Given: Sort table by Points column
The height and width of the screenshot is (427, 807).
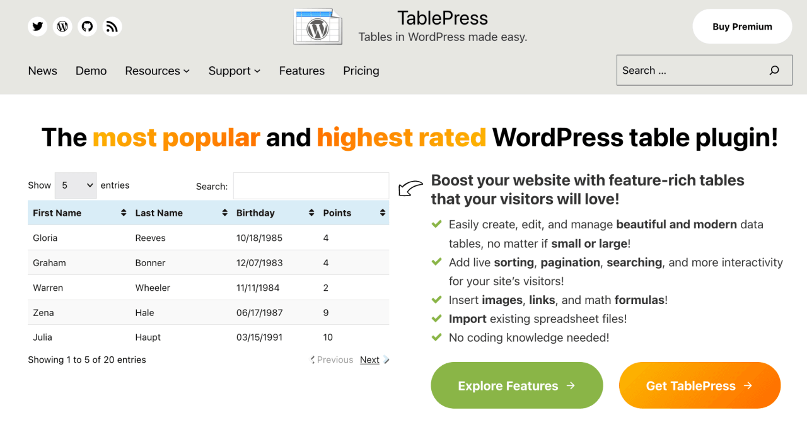Looking at the screenshot, I should point(353,213).
